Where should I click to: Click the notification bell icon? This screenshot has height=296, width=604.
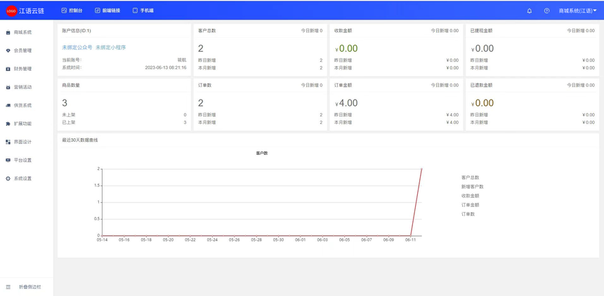pos(529,11)
